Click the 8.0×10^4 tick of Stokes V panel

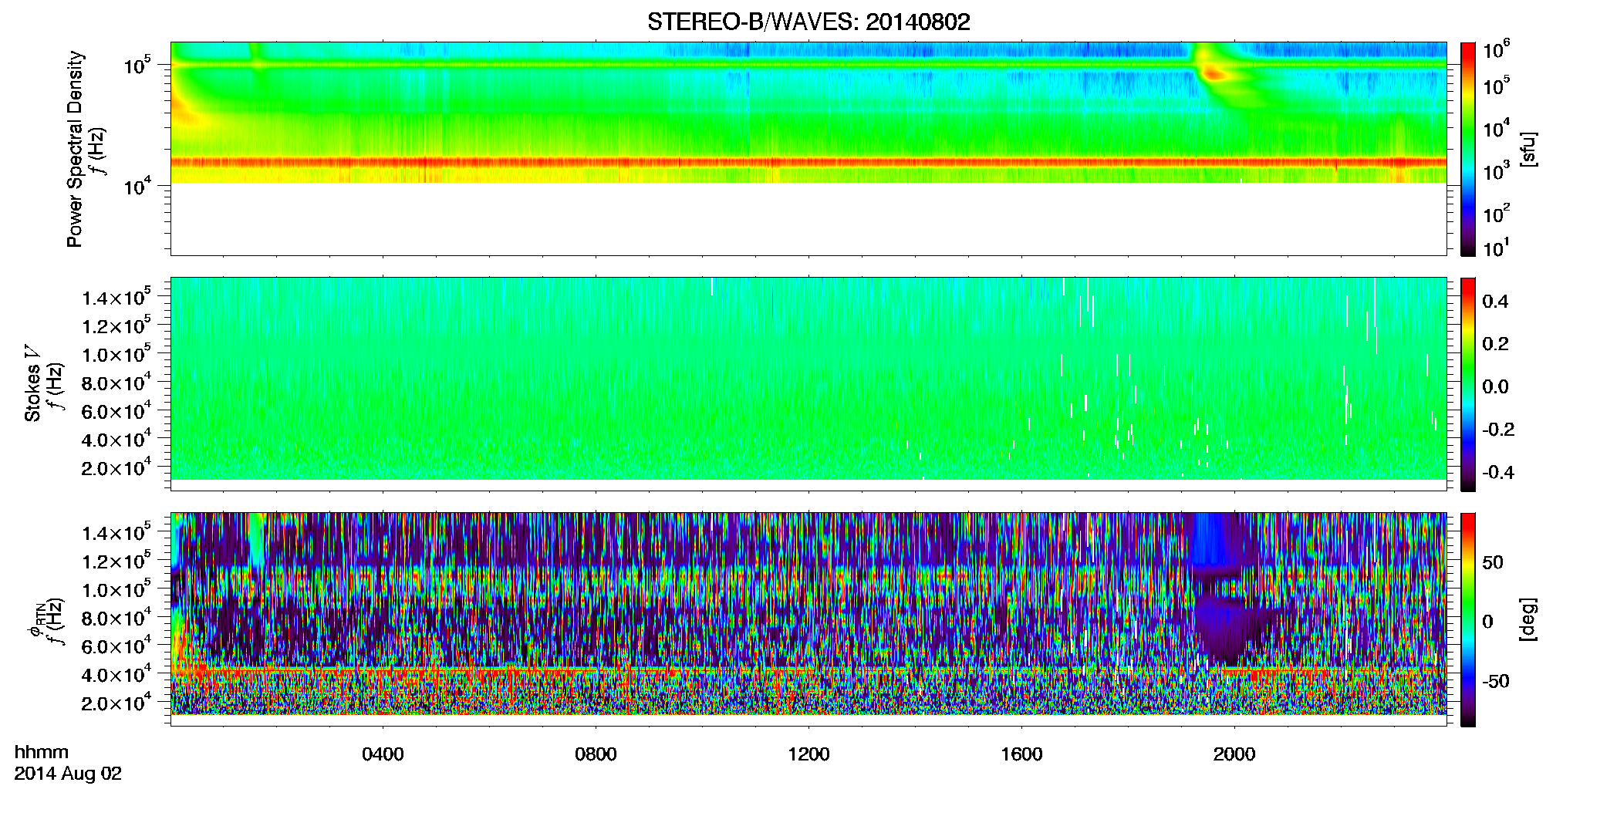point(116,383)
